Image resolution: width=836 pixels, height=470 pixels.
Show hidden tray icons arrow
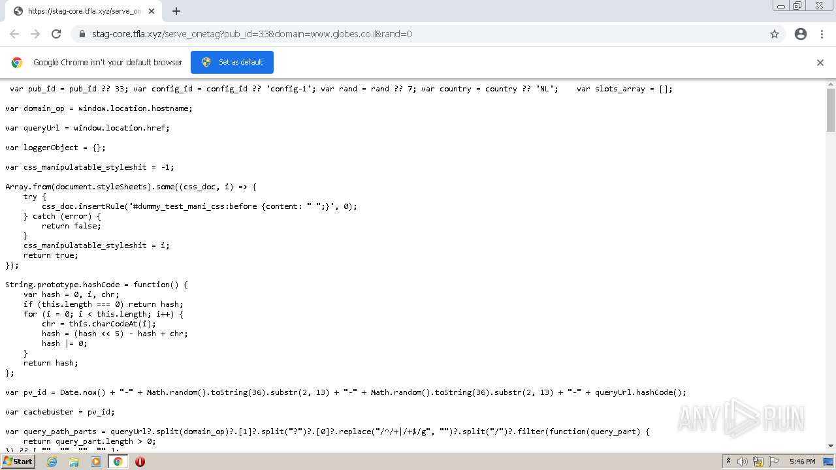pyautogui.click(x=728, y=462)
